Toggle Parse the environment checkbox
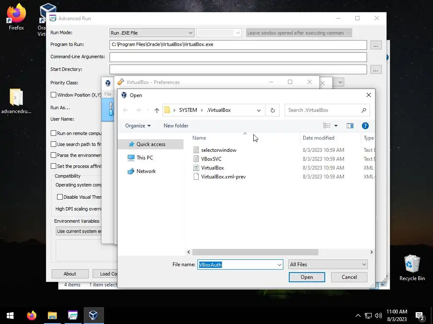 [x=54, y=155]
